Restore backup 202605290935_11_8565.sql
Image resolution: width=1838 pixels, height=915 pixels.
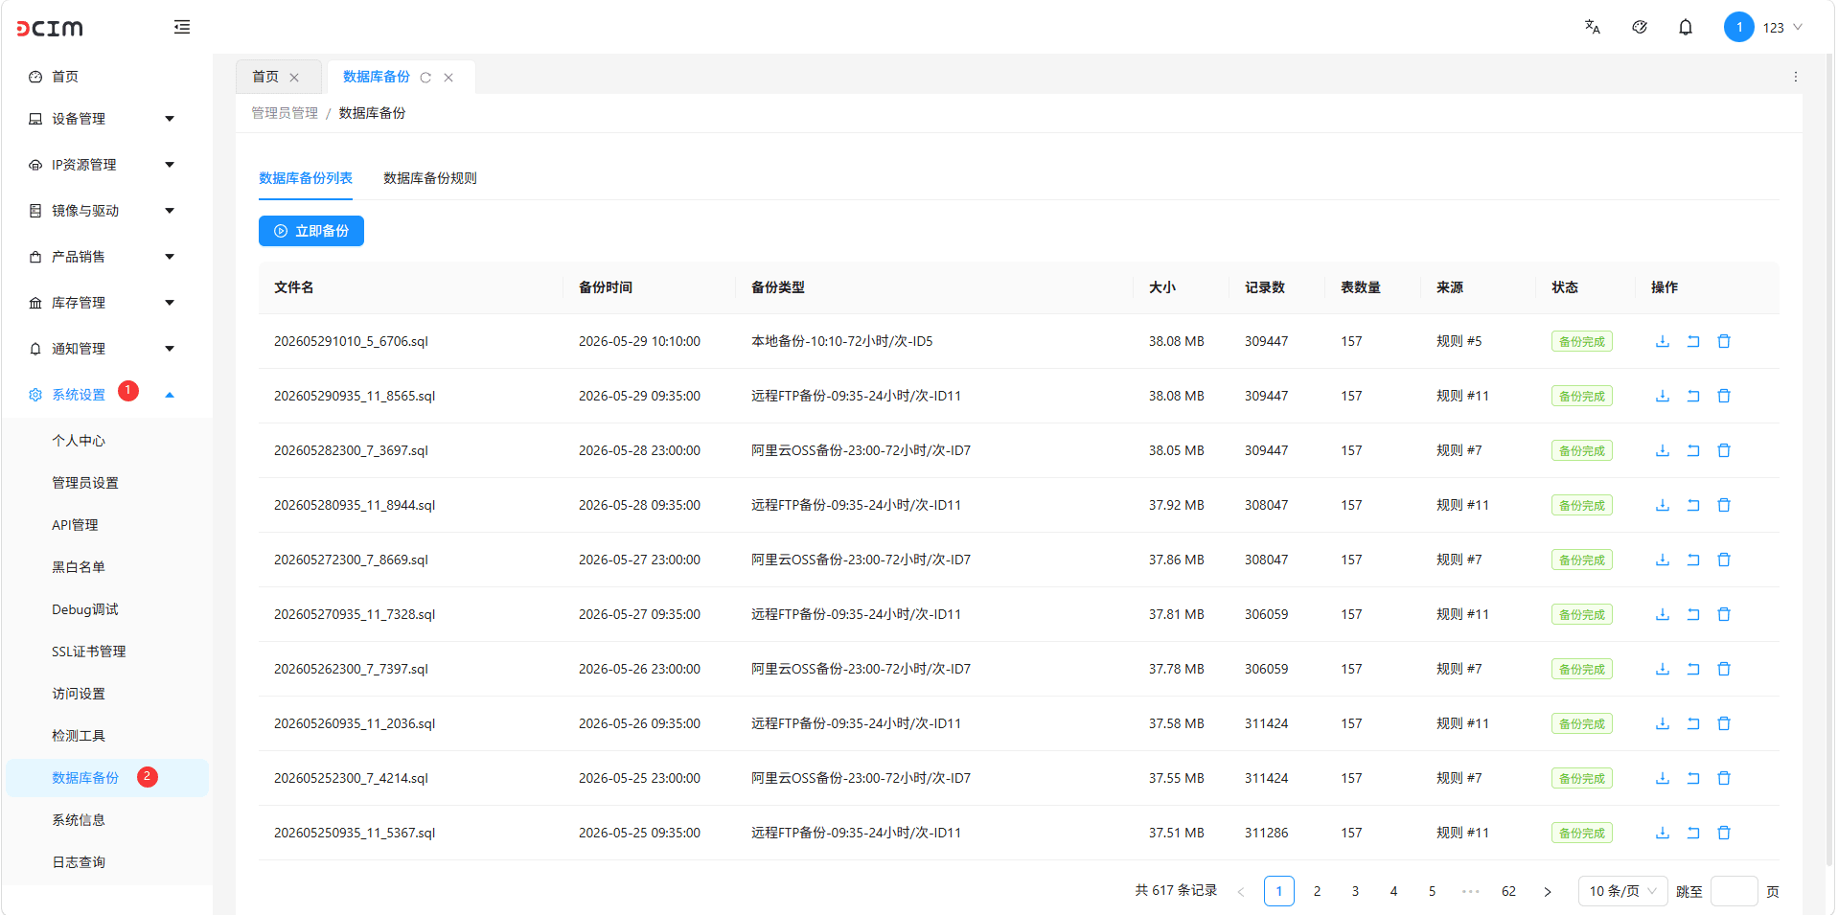coord(1692,396)
